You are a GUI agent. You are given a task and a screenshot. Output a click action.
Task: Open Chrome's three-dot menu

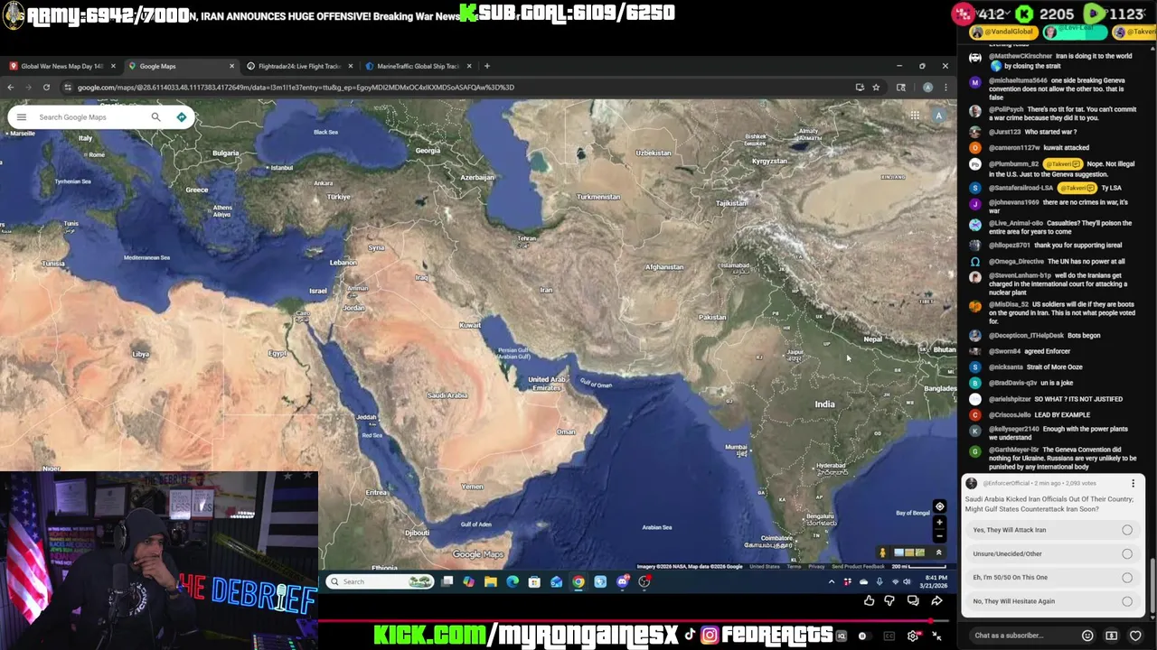pos(945,88)
